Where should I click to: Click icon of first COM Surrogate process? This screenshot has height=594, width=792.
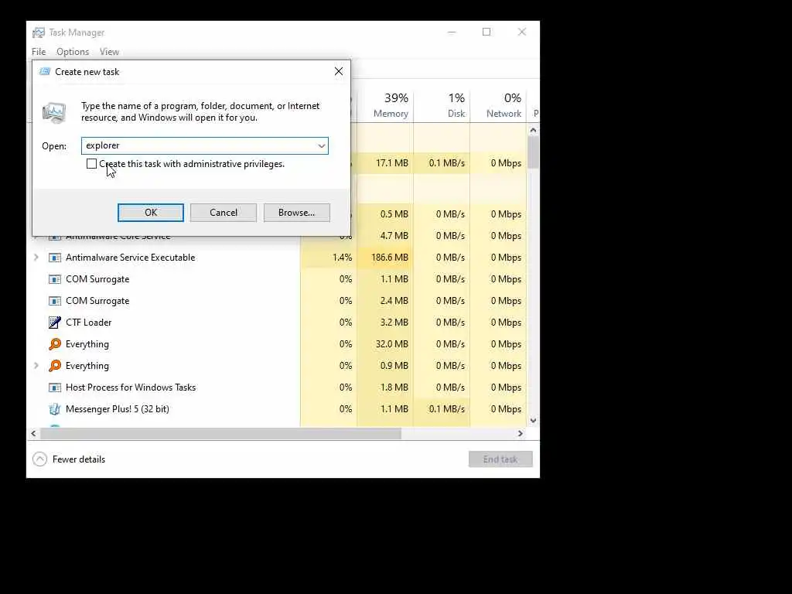click(55, 279)
